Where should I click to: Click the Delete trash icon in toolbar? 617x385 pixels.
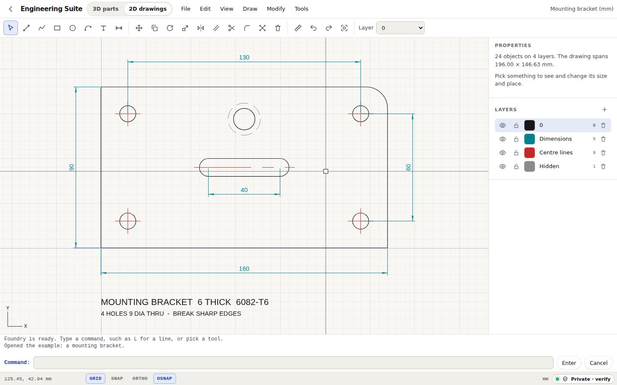click(x=278, y=28)
